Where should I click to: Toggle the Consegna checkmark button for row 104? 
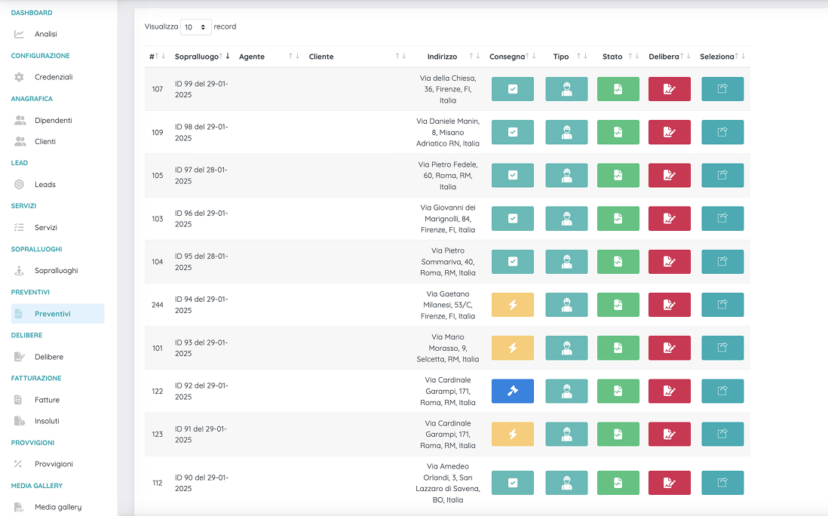tap(512, 262)
